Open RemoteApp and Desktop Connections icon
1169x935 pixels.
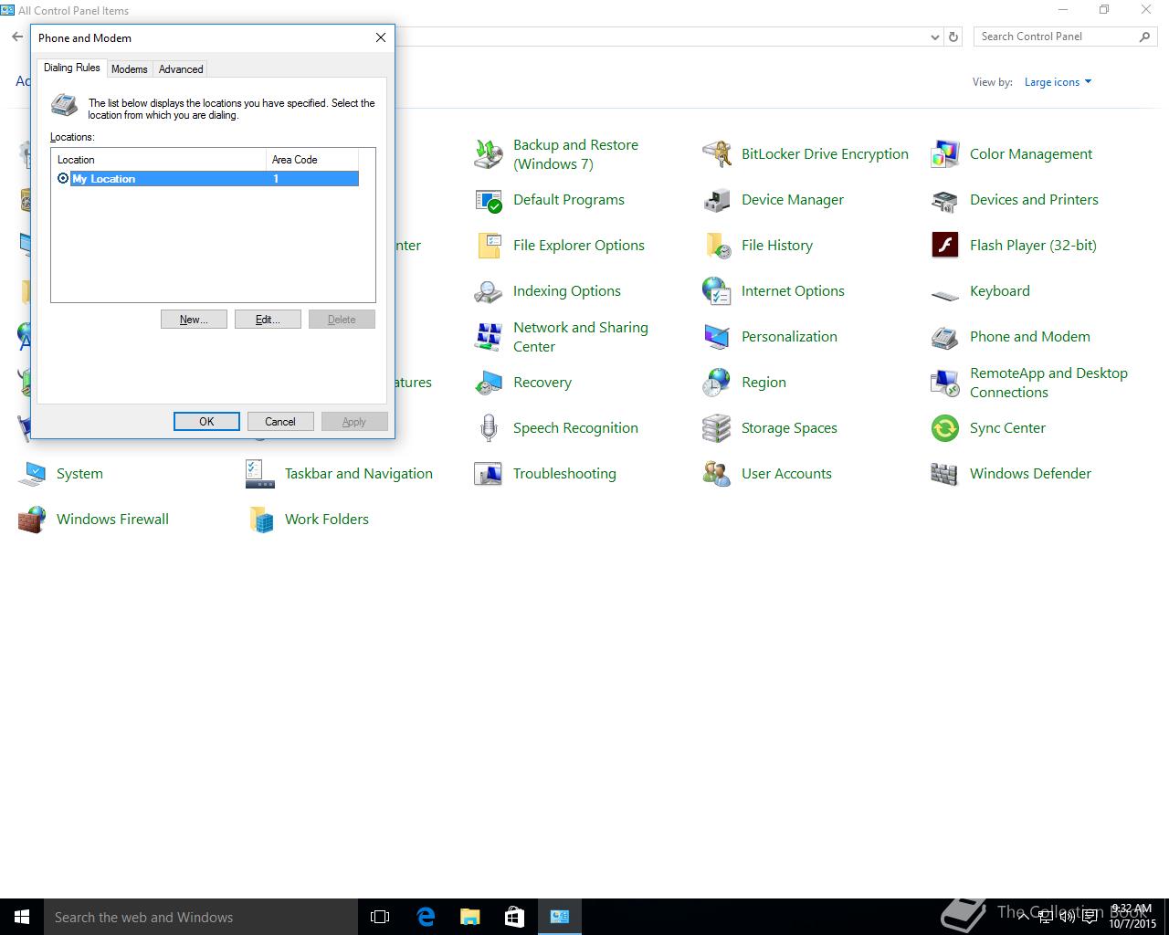point(945,383)
